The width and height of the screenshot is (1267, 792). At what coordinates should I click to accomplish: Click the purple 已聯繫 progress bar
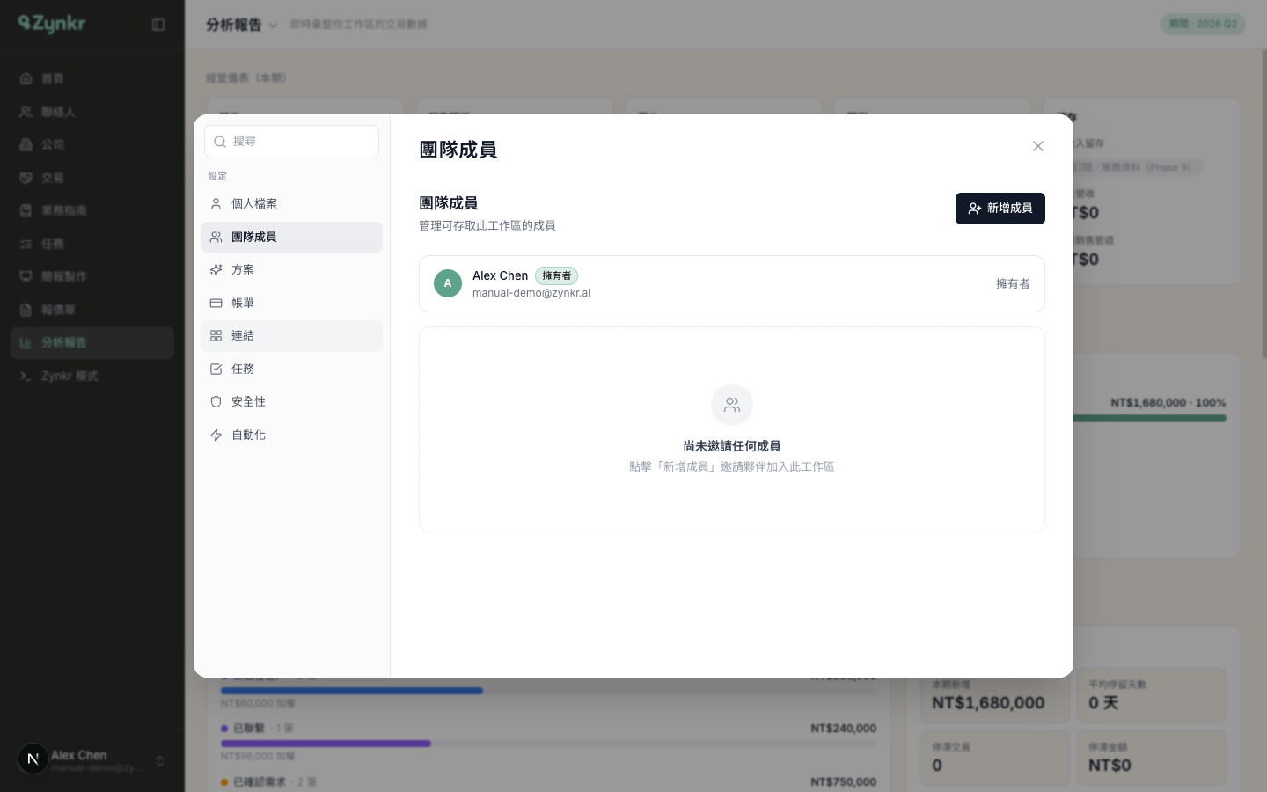click(x=326, y=744)
